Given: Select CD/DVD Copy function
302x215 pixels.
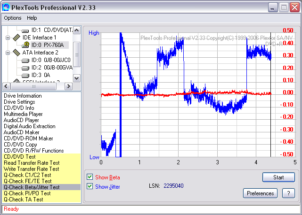Looking at the screenshot, I should tap(20, 145).
